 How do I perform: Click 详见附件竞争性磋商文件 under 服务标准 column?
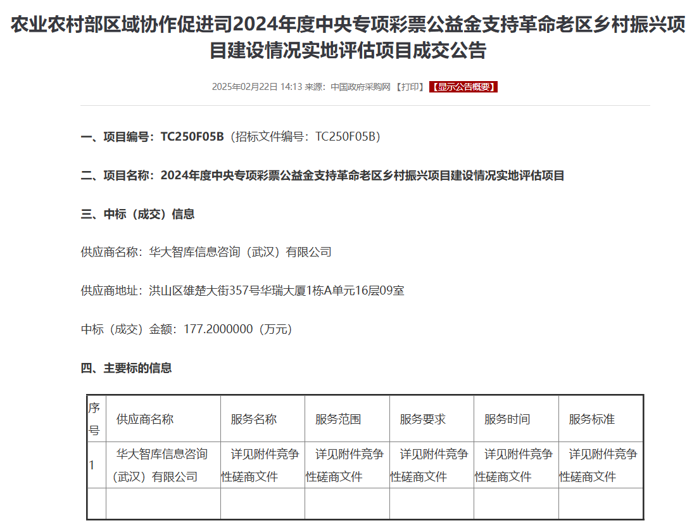(x=601, y=465)
